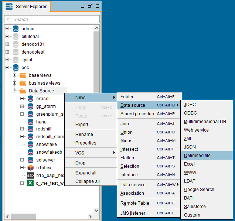Click the admin database icon
This screenshot has height=221, width=235.
tap(16, 28)
